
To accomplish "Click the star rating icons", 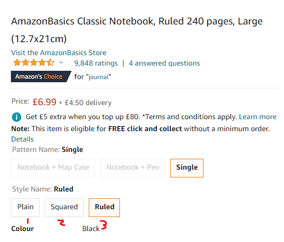I will tap(34, 62).
